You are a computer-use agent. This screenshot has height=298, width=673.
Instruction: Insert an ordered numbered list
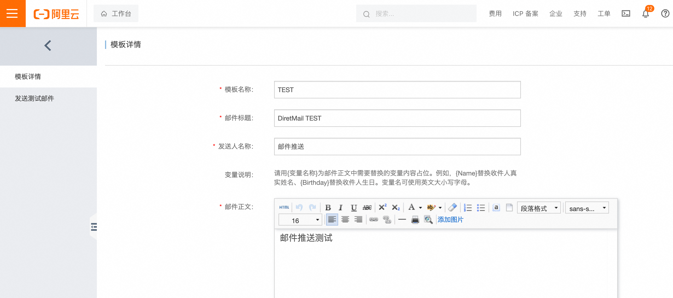point(468,208)
